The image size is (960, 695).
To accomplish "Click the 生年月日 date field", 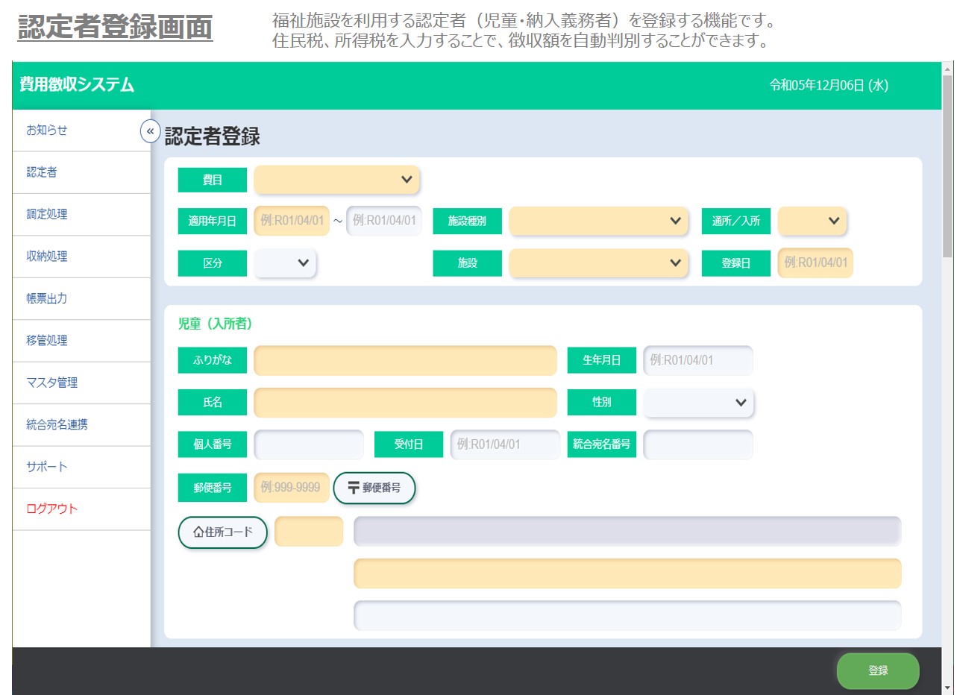I will tap(698, 361).
